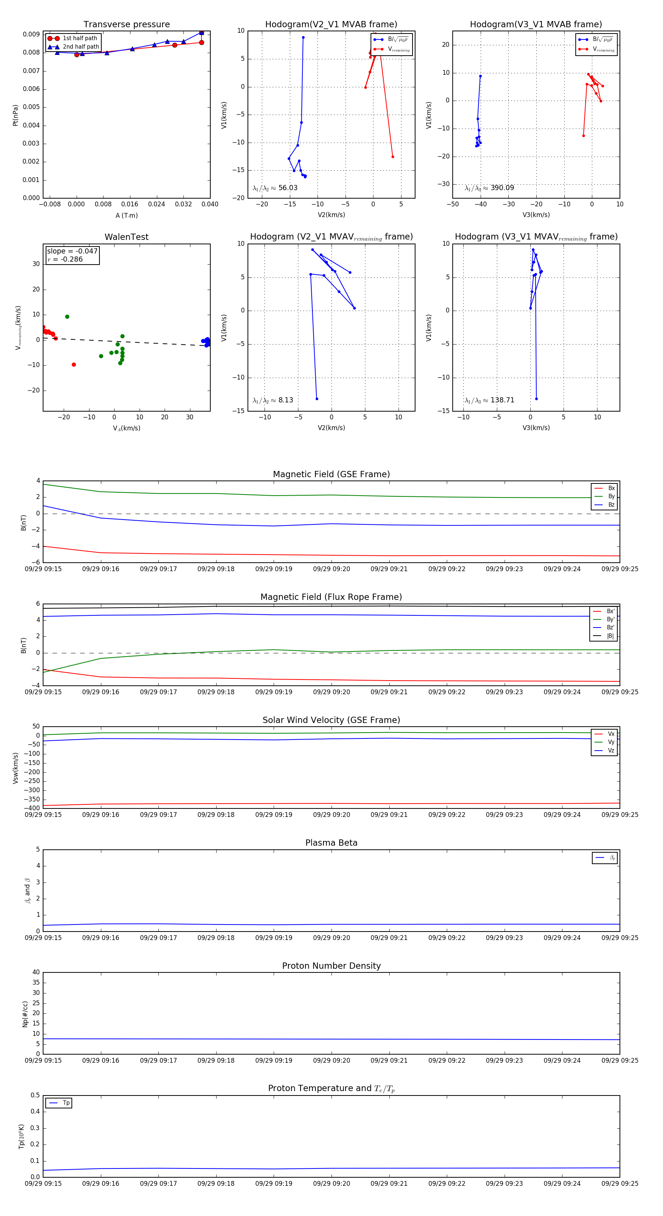
Task: Click the 'A (T·m)' axis label
Action: 126,215
